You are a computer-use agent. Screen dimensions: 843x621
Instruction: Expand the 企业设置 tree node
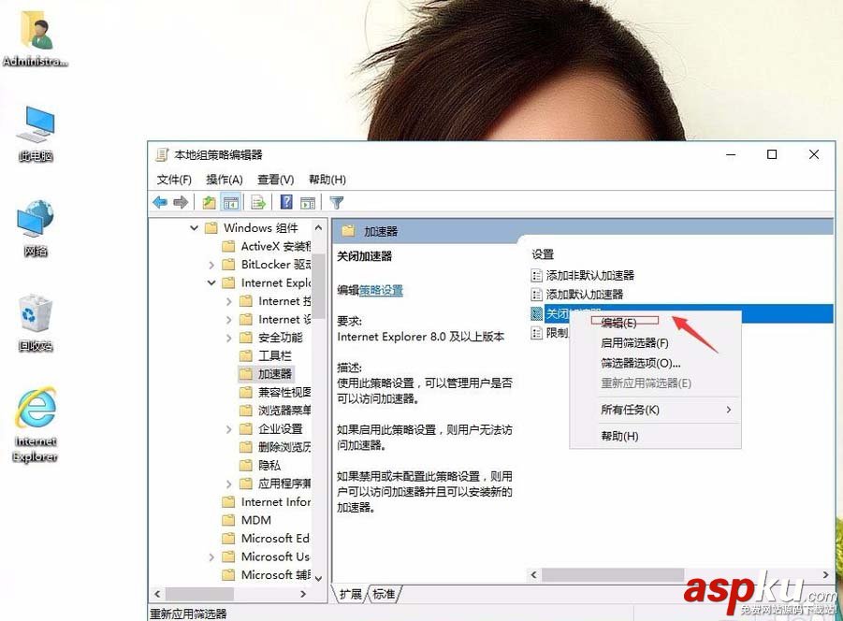[228, 429]
